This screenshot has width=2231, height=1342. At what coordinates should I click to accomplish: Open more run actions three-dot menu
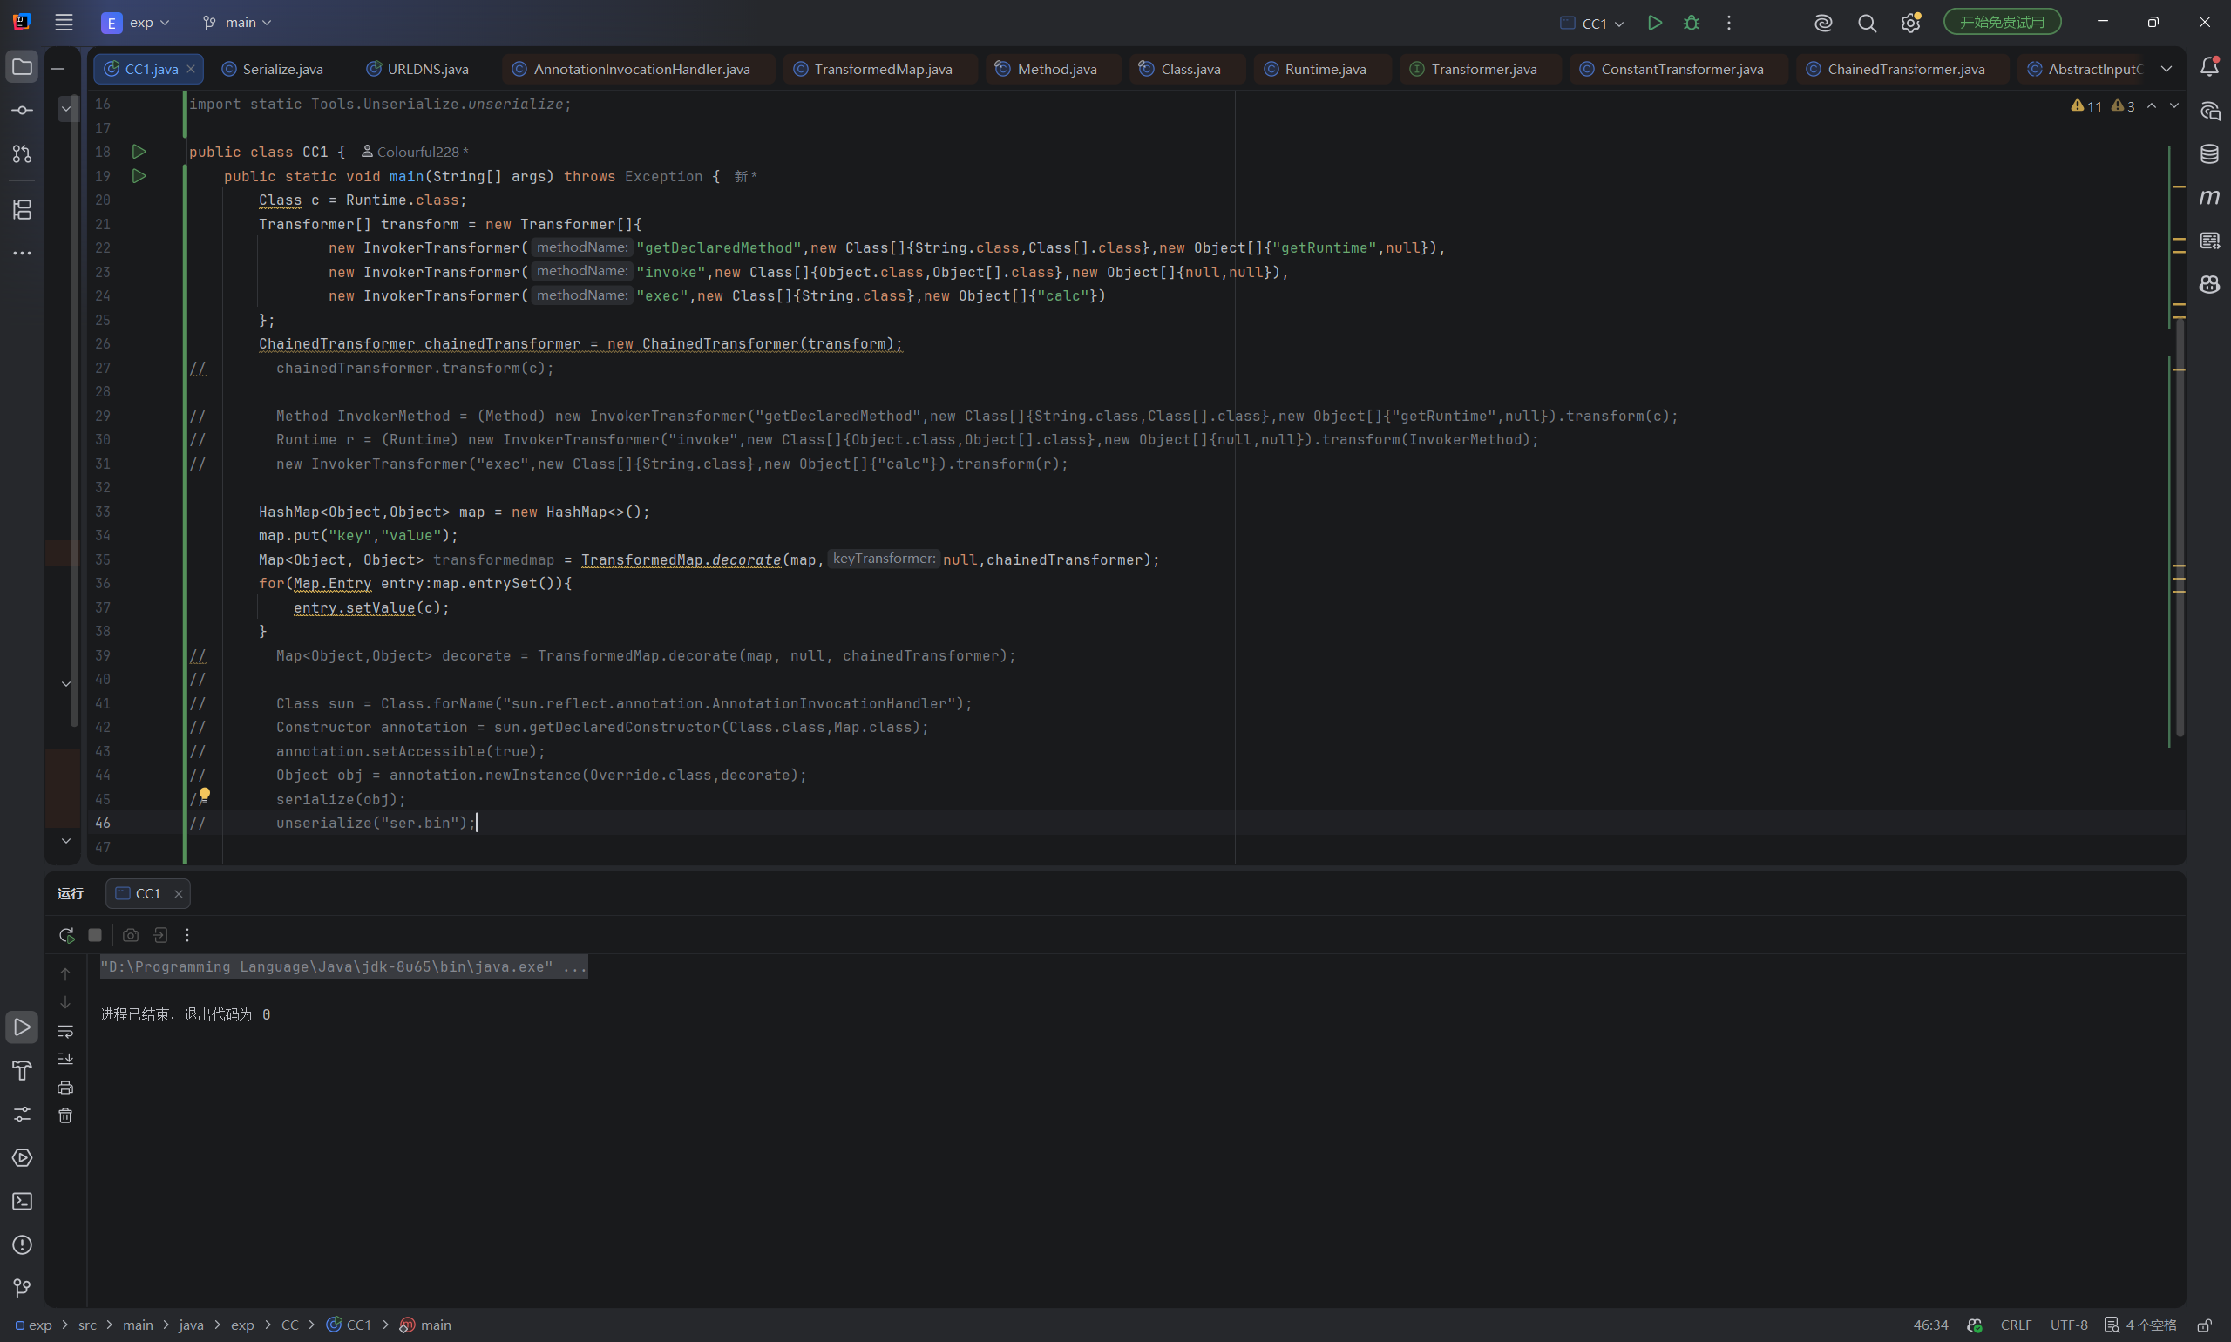pos(1728,23)
